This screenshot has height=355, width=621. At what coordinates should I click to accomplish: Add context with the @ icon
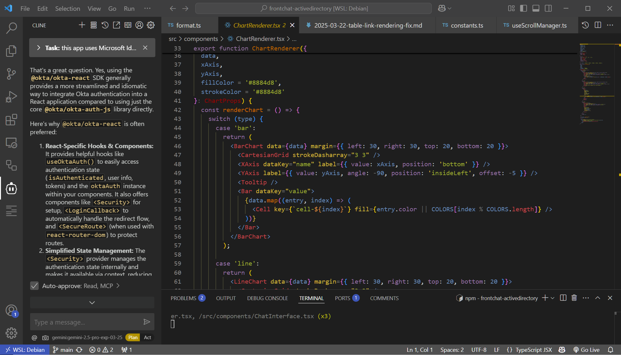tap(35, 338)
